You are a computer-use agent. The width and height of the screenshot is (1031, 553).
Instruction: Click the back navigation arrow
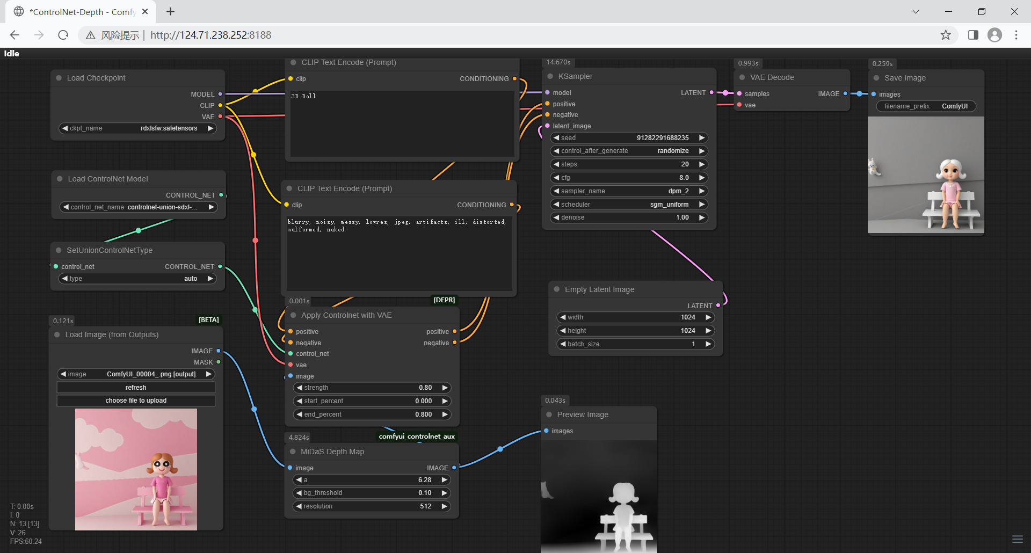click(14, 35)
